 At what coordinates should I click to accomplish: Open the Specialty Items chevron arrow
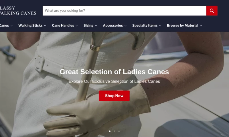[x=160, y=26]
